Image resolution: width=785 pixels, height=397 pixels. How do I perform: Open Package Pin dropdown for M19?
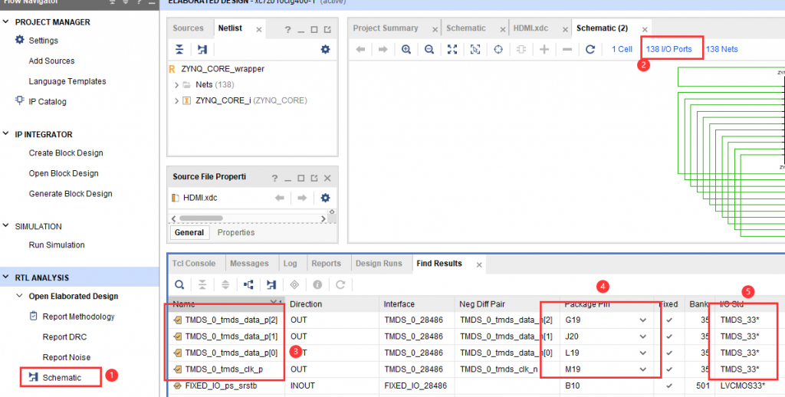pyautogui.click(x=643, y=369)
